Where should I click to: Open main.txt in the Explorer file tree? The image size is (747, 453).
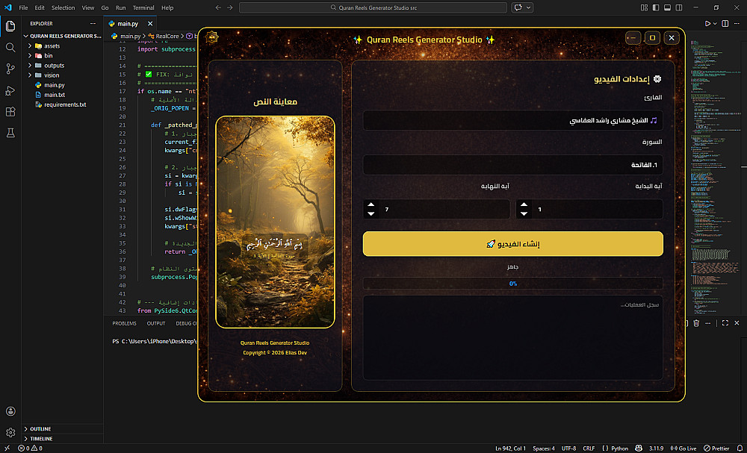55,95
